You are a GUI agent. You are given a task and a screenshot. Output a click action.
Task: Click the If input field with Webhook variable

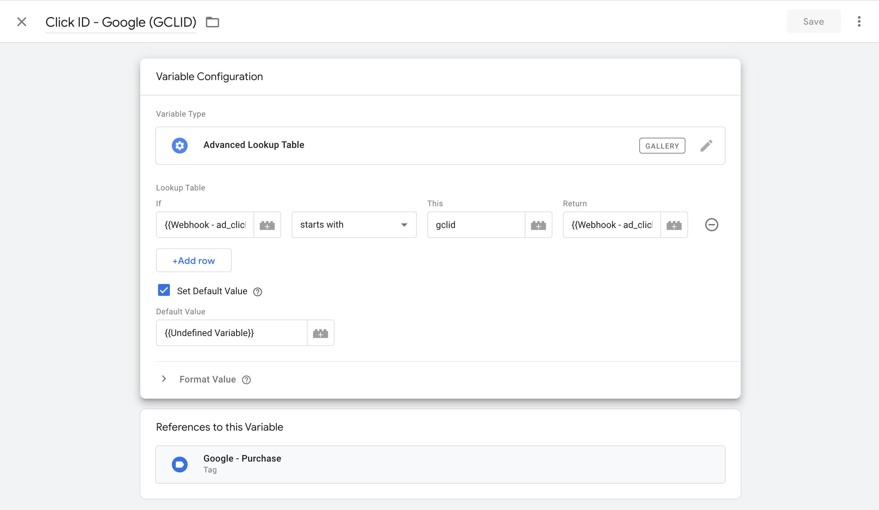pyautogui.click(x=205, y=225)
